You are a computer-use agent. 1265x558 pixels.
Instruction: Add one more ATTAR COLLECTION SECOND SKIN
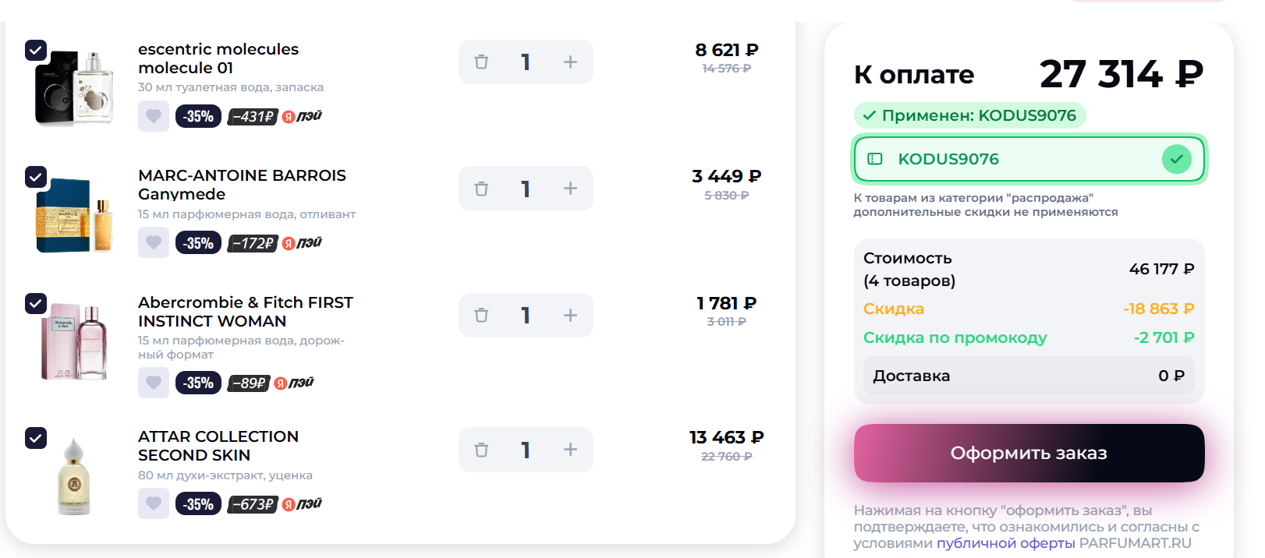(570, 450)
